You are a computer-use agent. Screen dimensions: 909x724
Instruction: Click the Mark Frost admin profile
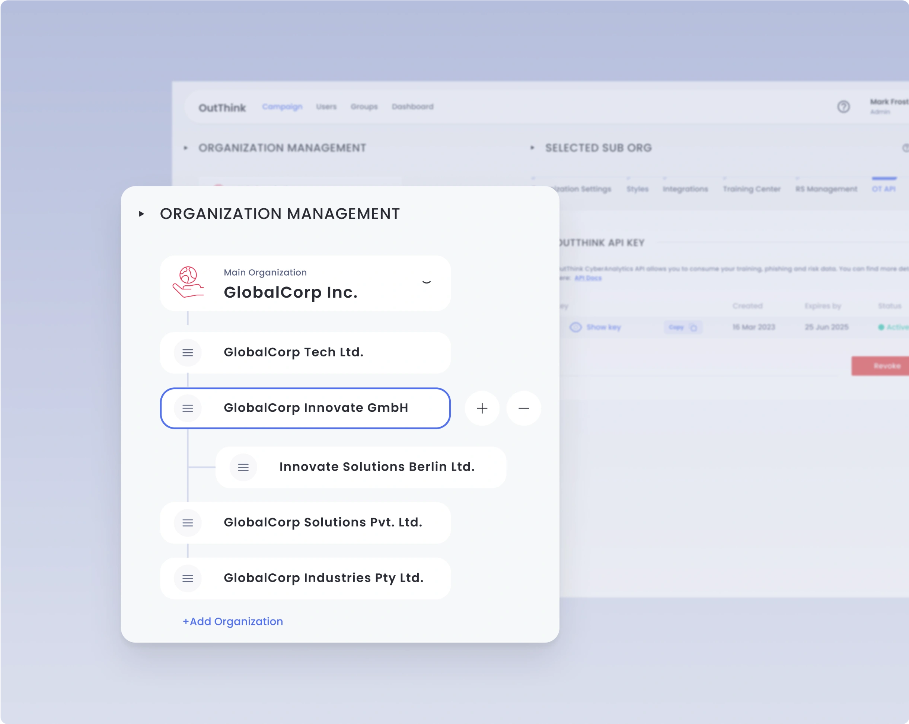tap(887, 105)
